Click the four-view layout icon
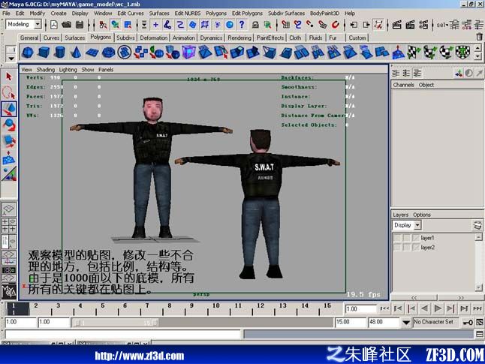485x364 pixels. [9, 225]
